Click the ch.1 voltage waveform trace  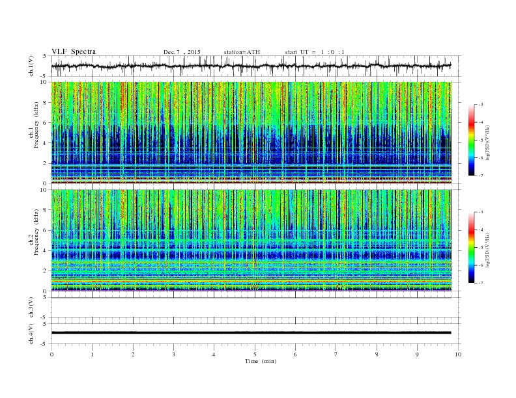[251, 66]
